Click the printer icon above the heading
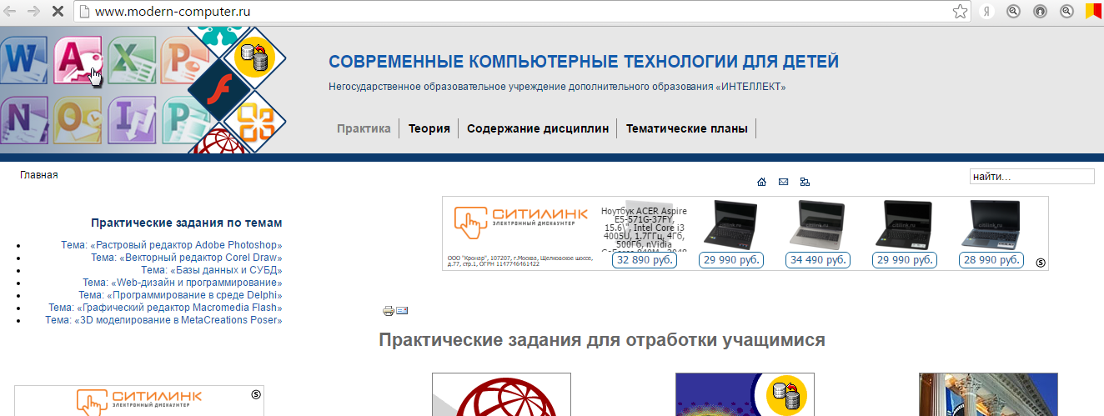Image resolution: width=1104 pixels, height=416 pixels. [388, 311]
